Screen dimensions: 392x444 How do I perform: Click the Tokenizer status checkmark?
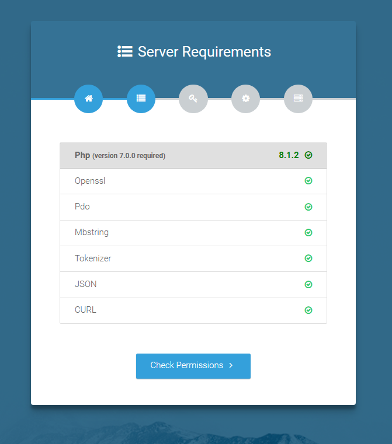(x=308, y=258)
